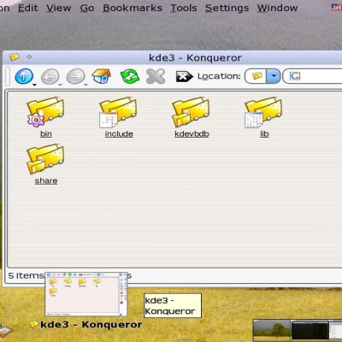Open the Edit menu
This screenshot has height=342, width=342.
pos(27,8)
